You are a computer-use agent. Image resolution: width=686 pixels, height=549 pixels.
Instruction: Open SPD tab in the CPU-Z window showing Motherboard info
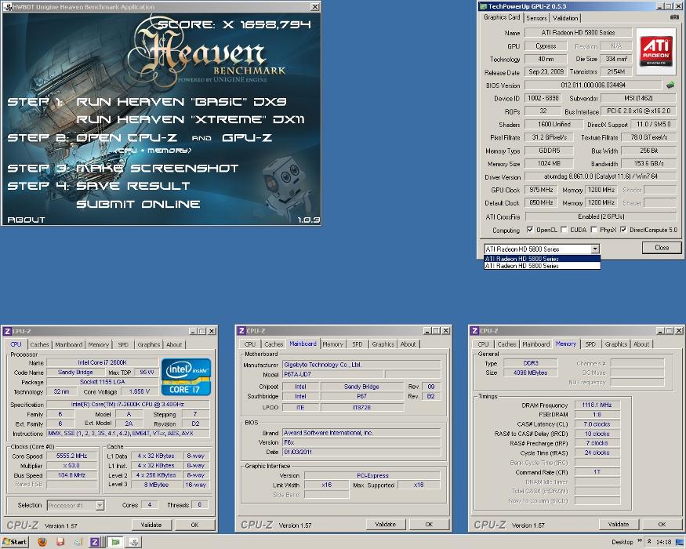coord(358,344)
